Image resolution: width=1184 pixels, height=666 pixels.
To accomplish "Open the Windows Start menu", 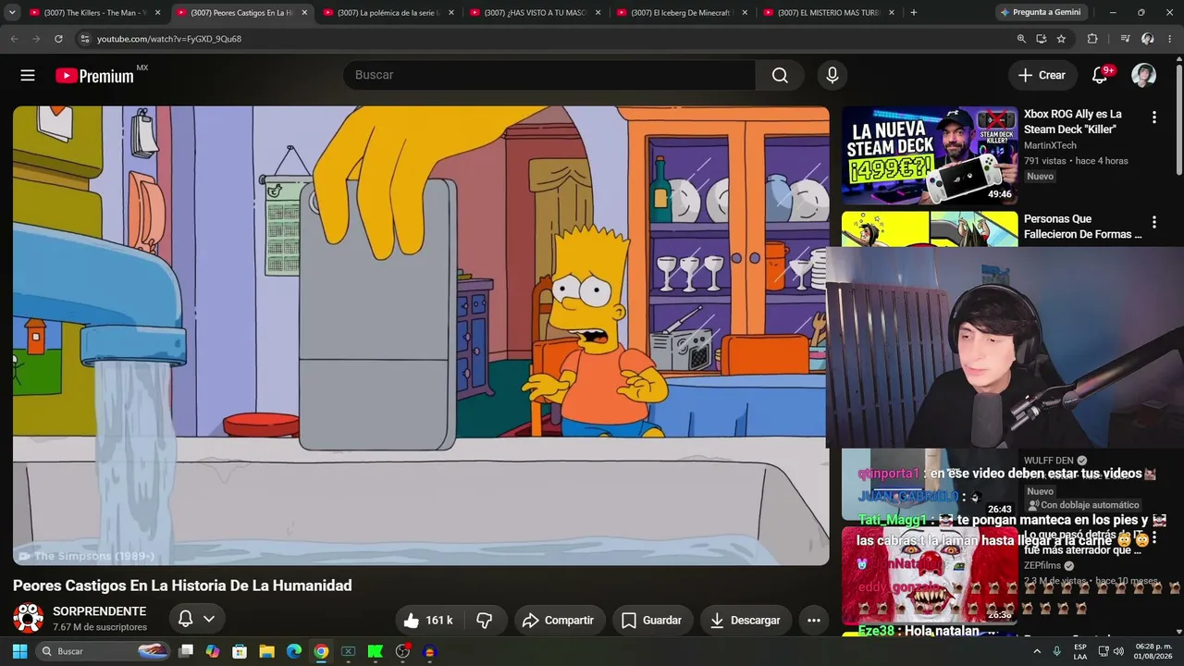I will (19, 651).
